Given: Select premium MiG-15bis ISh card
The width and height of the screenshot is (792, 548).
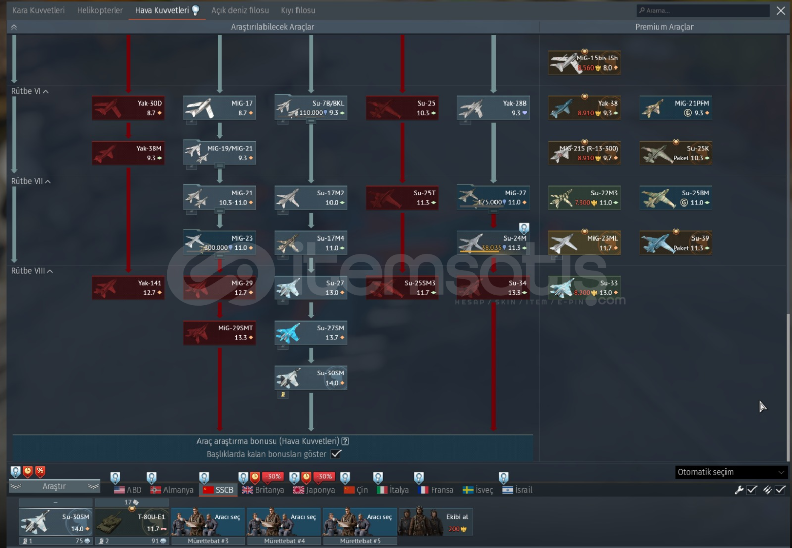Looking at the screenshot, I should pyautogui.click(x=584, y=63).
